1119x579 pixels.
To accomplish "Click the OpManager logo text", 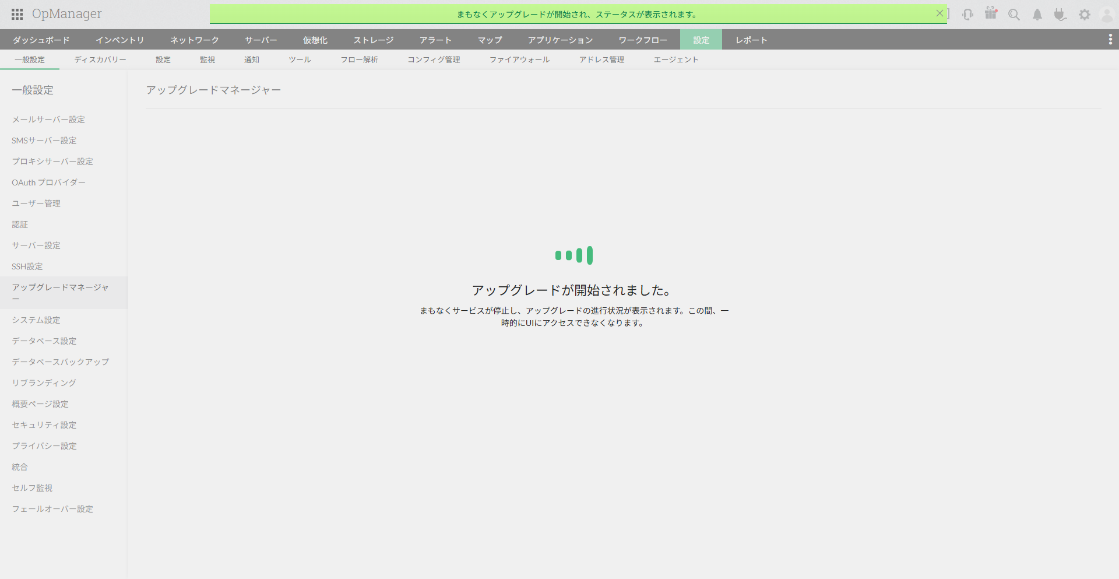I will coord(67,14).
